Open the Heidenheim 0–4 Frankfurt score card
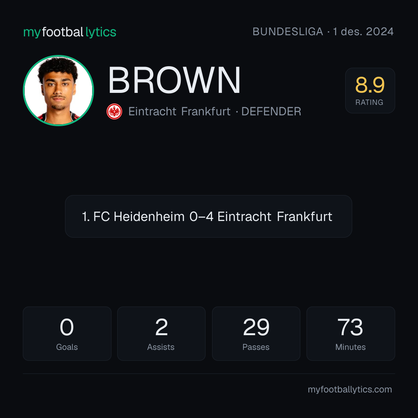The height and width of the screenshot is (418, 418). [x=209, y=216]
